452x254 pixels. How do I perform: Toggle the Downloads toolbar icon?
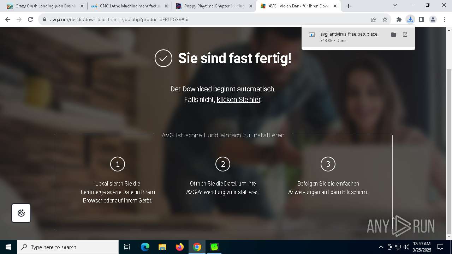click(x=410, y=19)
